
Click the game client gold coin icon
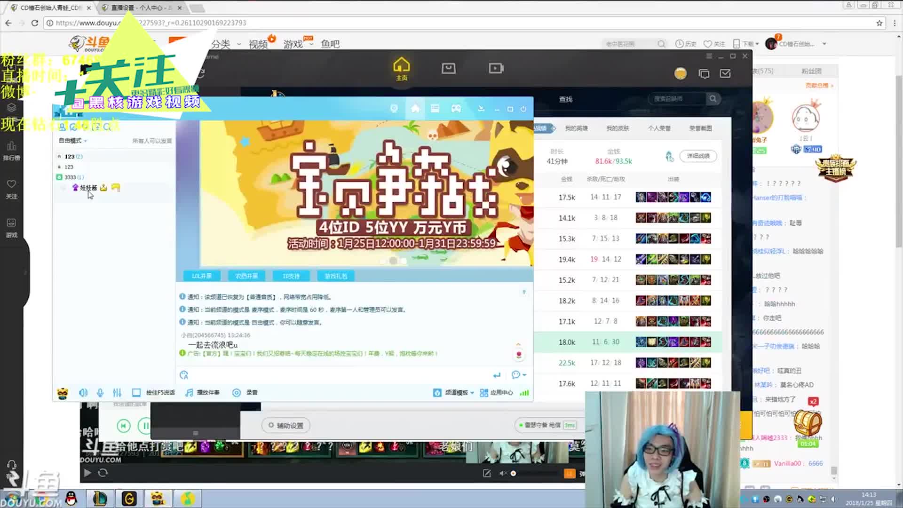coord(681,73)
